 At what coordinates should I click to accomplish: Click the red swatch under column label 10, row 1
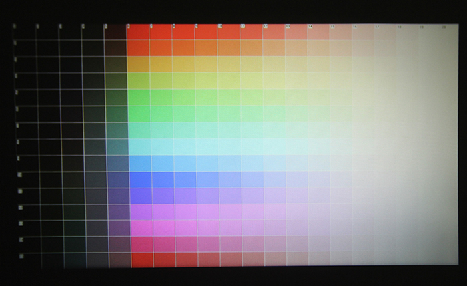pyautogui.click(x=228, y=32)
